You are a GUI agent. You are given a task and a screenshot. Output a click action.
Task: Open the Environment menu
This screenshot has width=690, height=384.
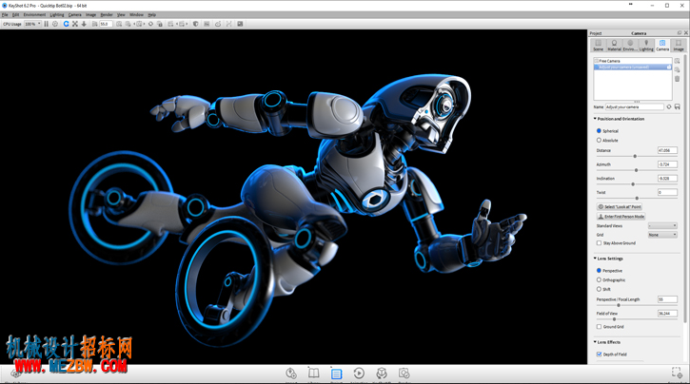pyautogui.click(x=34, y=14)
